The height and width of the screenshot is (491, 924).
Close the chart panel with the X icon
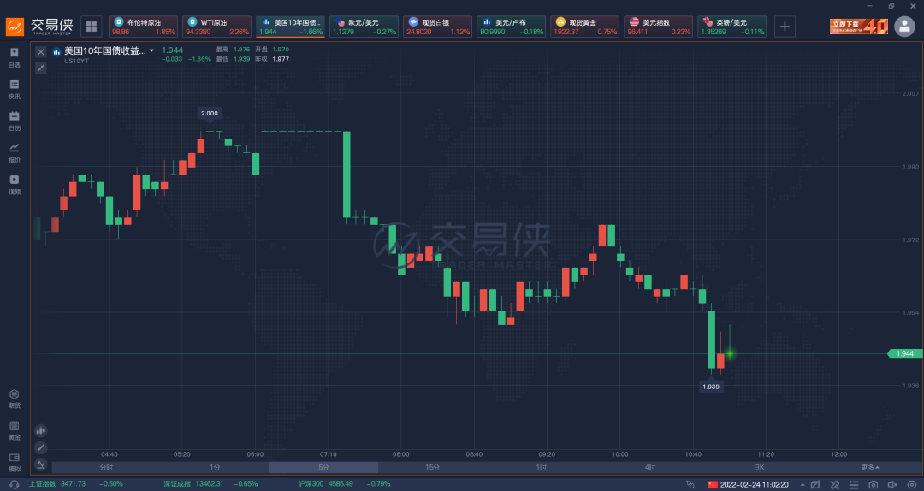pos(41,52)
